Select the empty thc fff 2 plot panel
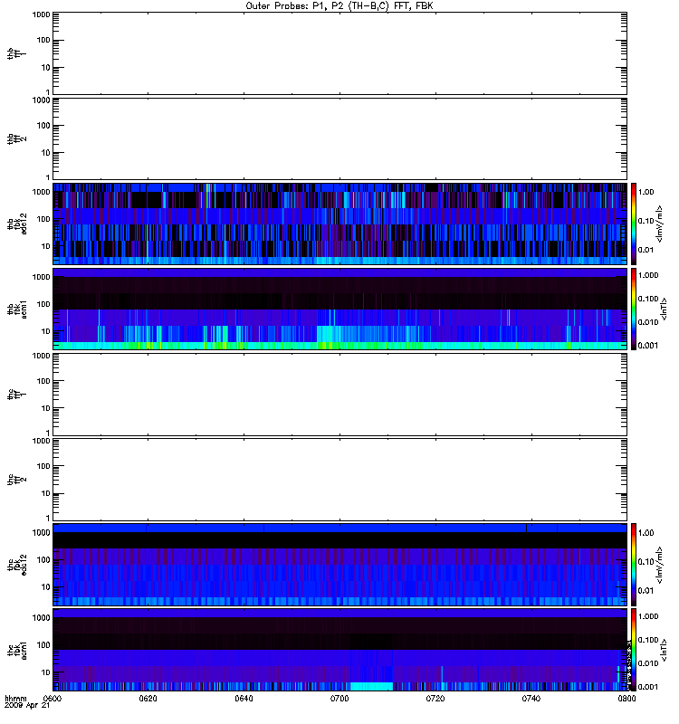 [x=340, y=480]
